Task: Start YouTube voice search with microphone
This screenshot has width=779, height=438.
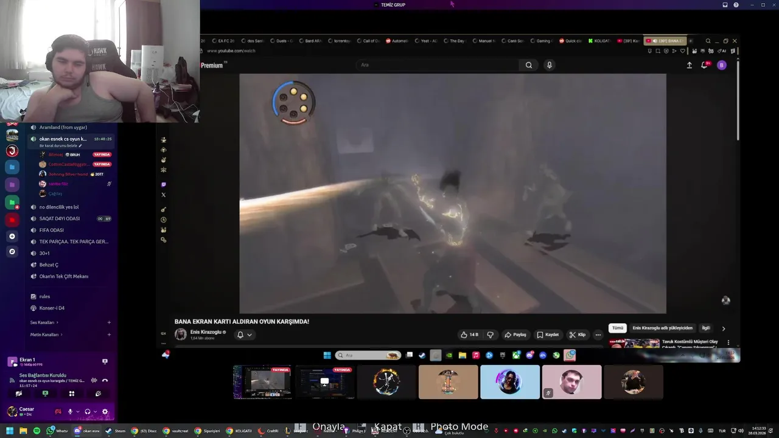Action: (550, 65)
